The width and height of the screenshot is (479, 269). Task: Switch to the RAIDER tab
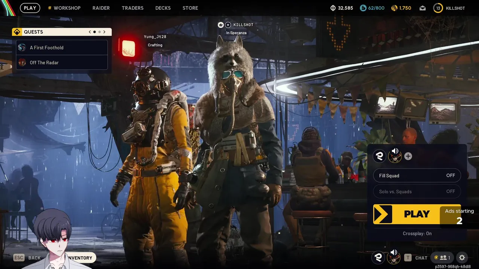101,8
